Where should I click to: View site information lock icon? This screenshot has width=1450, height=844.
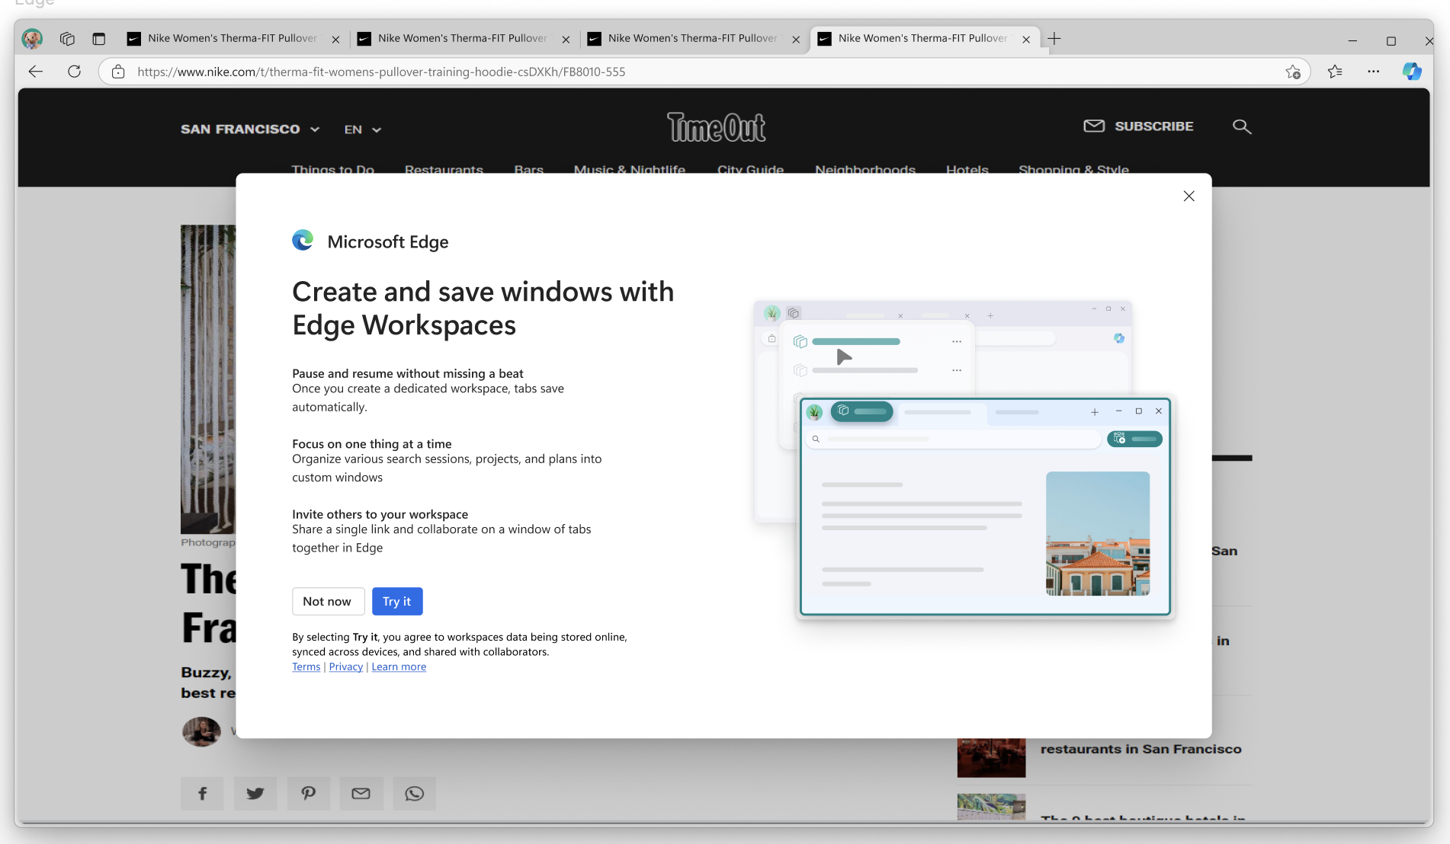(x=118, y=72)
